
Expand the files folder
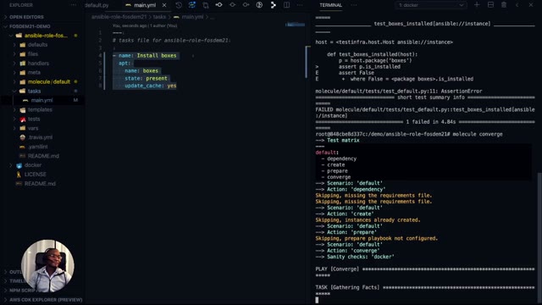point(14,54)
